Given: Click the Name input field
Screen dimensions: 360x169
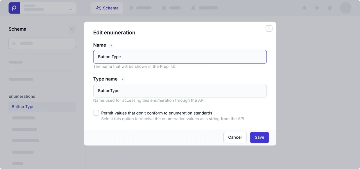Looking at the screenshot, I should (180, 57).
